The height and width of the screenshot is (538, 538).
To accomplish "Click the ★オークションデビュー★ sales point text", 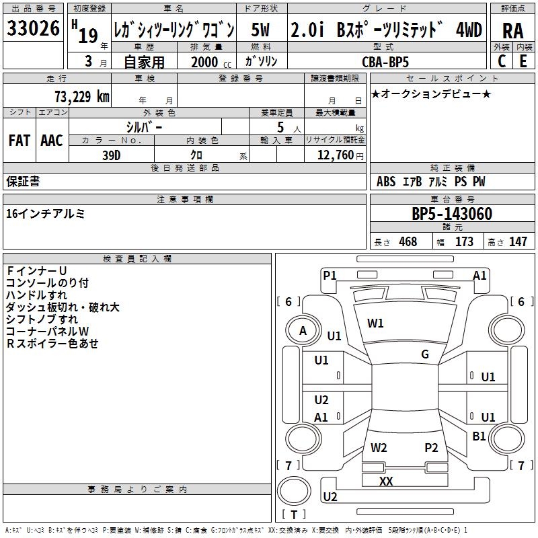I will [x=430, y=93].
